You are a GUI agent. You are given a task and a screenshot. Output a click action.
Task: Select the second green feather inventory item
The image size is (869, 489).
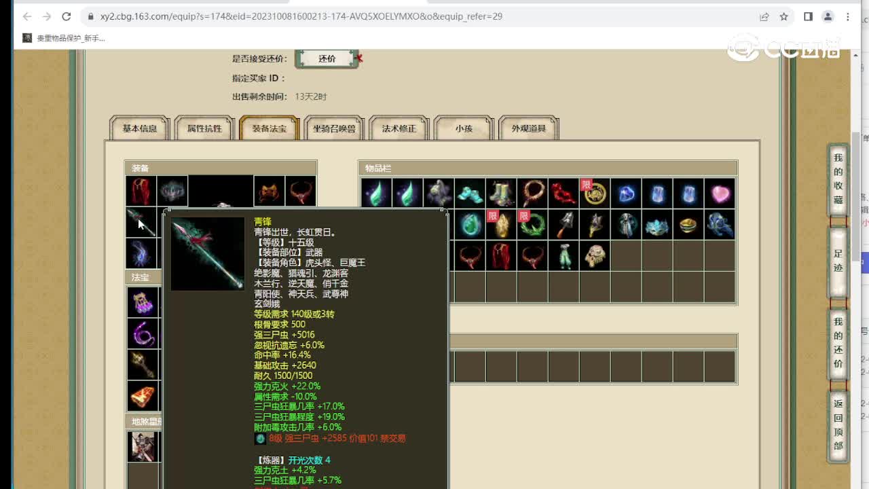(x=407, y=193)
